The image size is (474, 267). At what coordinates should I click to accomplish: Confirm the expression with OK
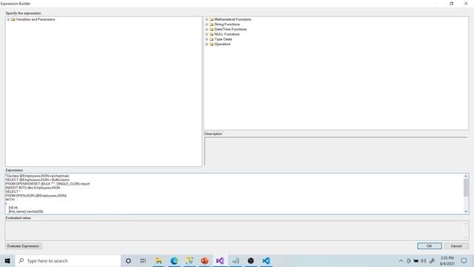[430, 246]
